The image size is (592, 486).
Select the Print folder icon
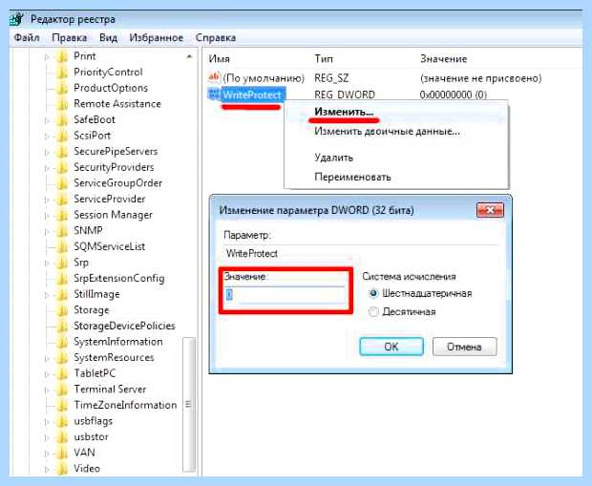pyautogui.click(x=62, y=56)
